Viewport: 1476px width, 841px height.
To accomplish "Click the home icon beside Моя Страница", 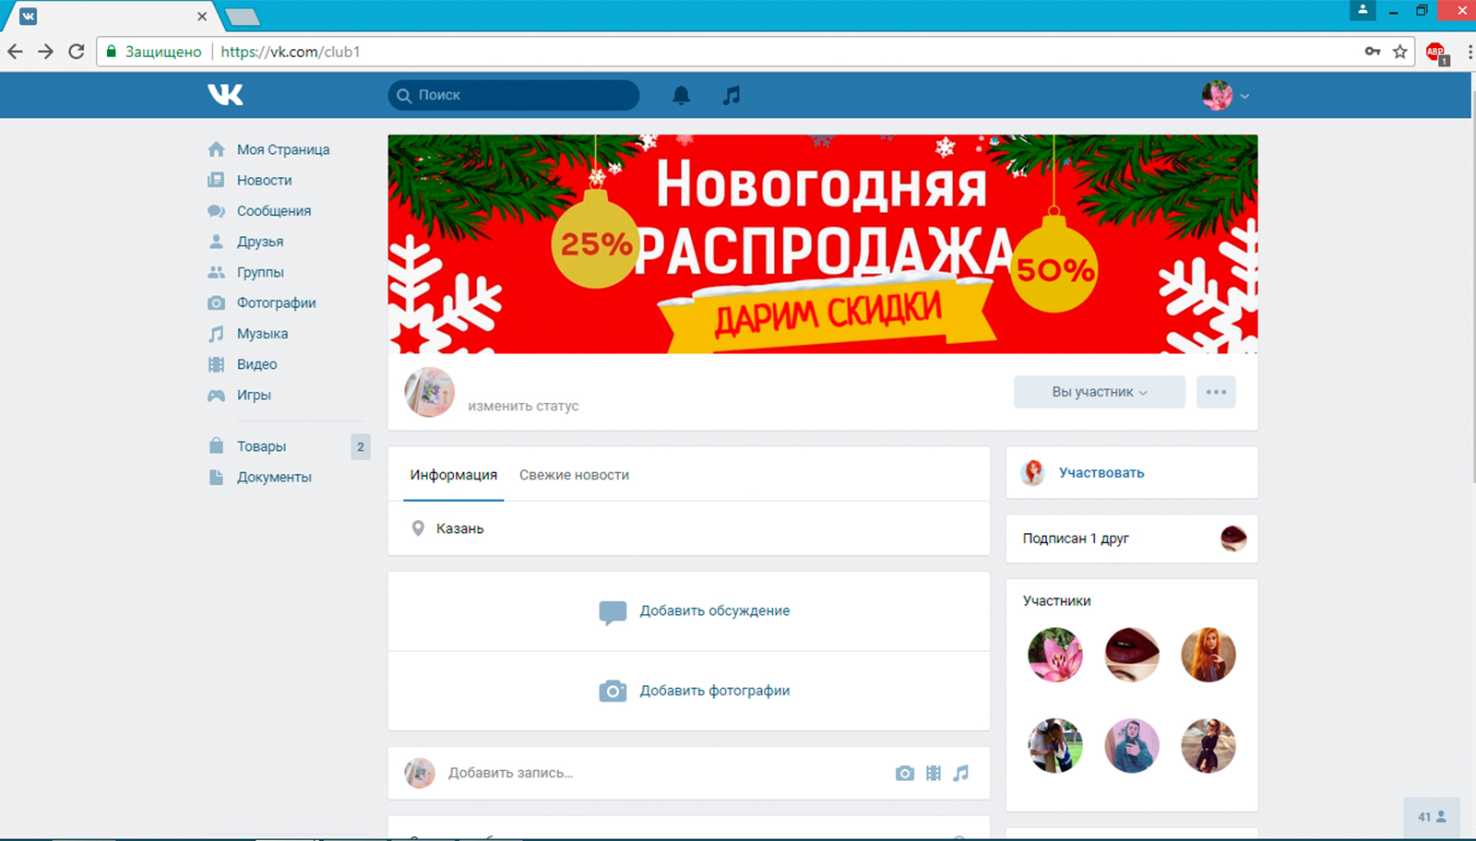I will (216, 149).
